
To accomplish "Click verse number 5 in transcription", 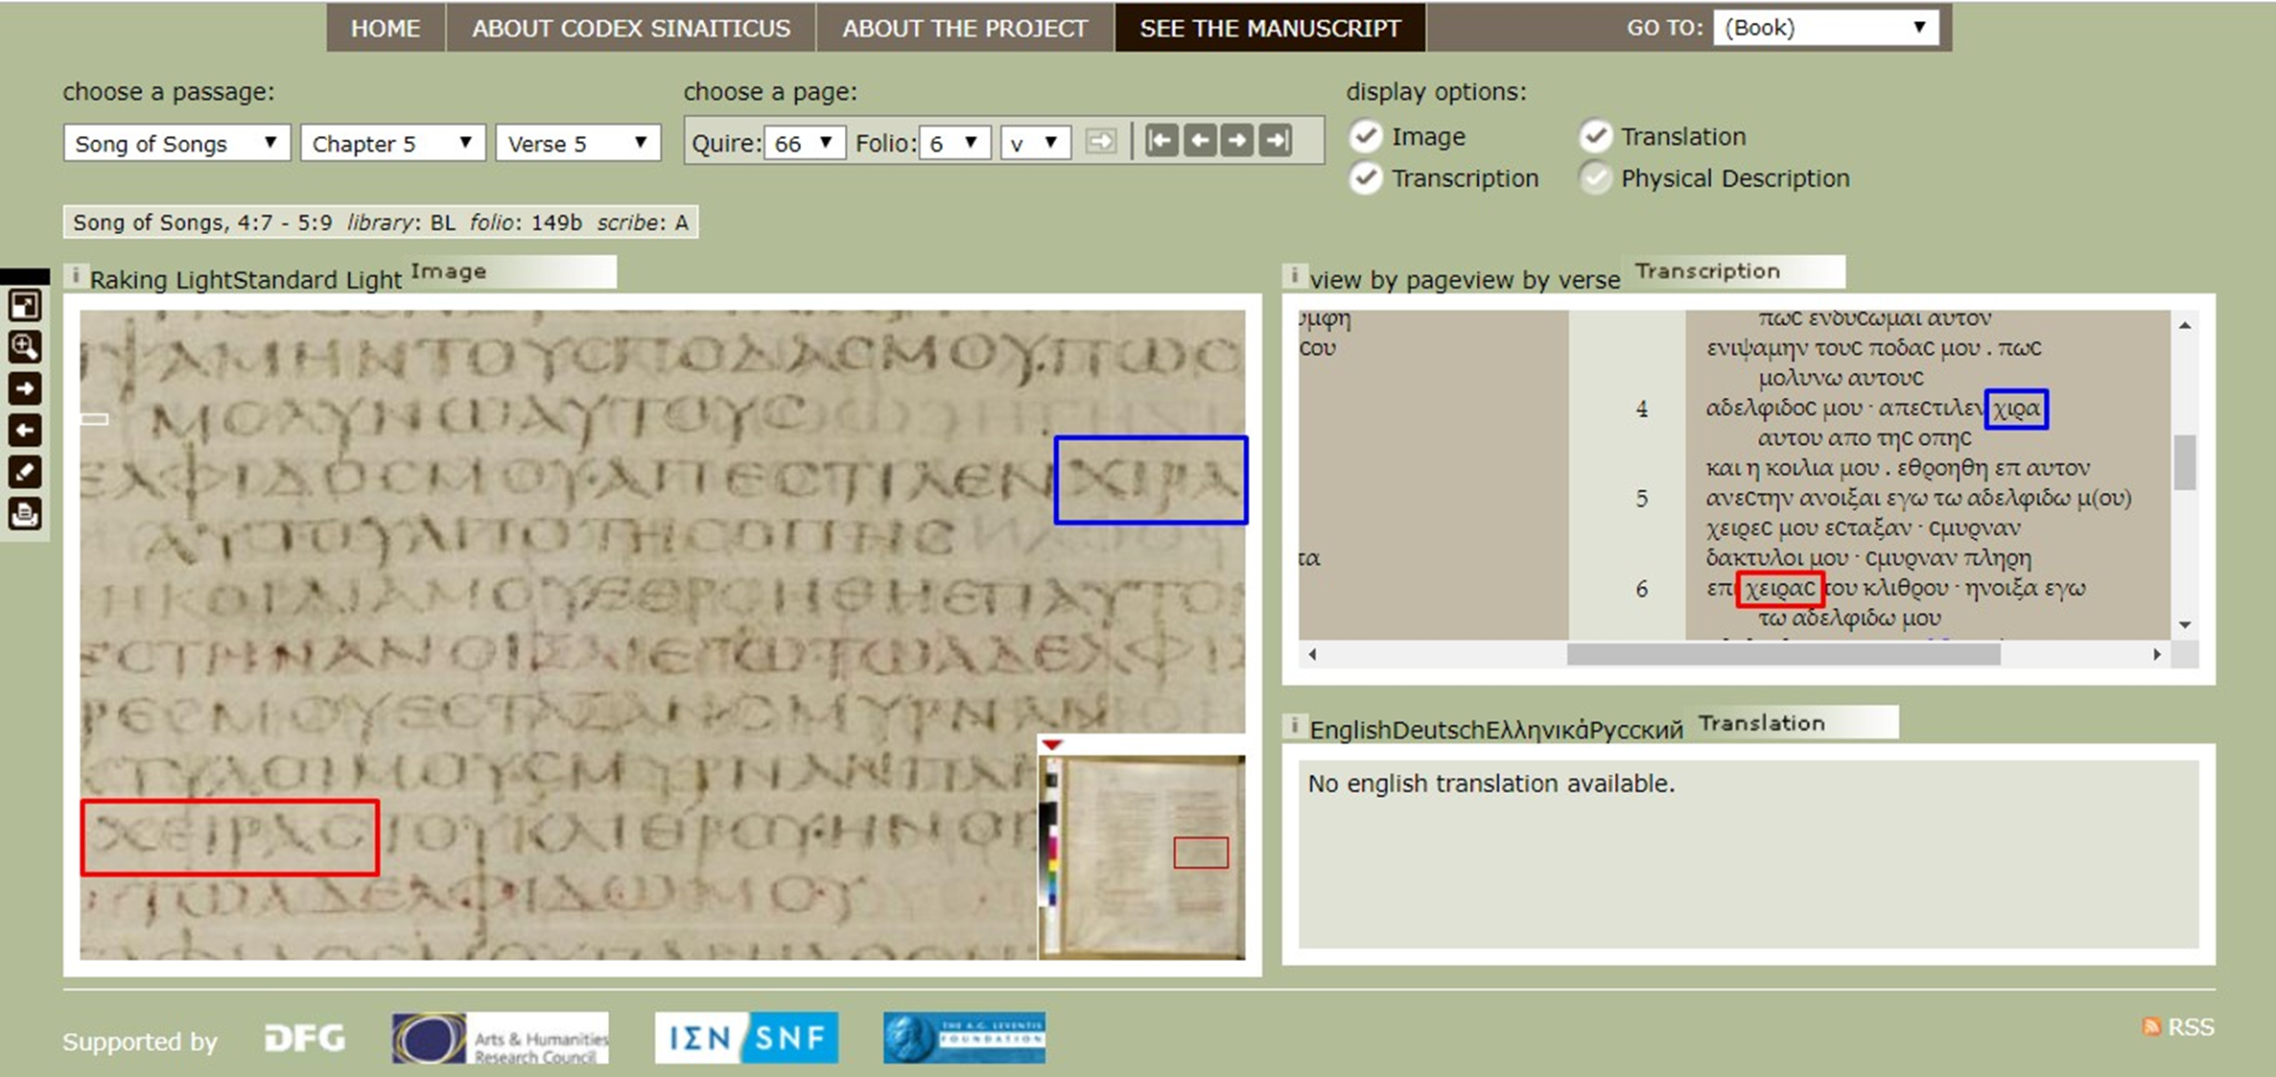I will coord(1641,499).
